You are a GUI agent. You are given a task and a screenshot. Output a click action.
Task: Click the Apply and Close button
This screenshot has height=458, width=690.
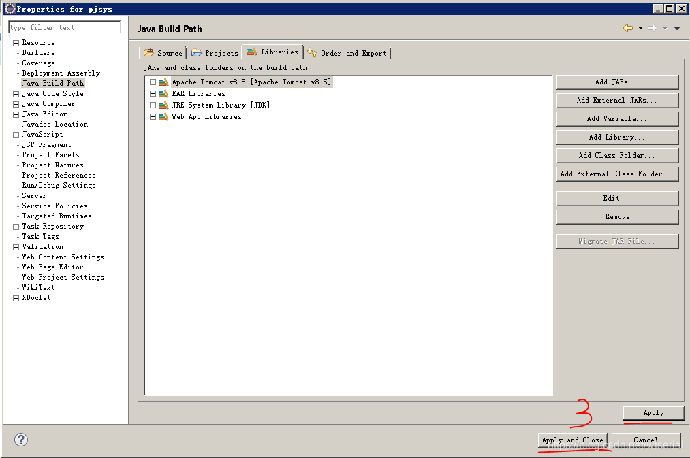573,440
